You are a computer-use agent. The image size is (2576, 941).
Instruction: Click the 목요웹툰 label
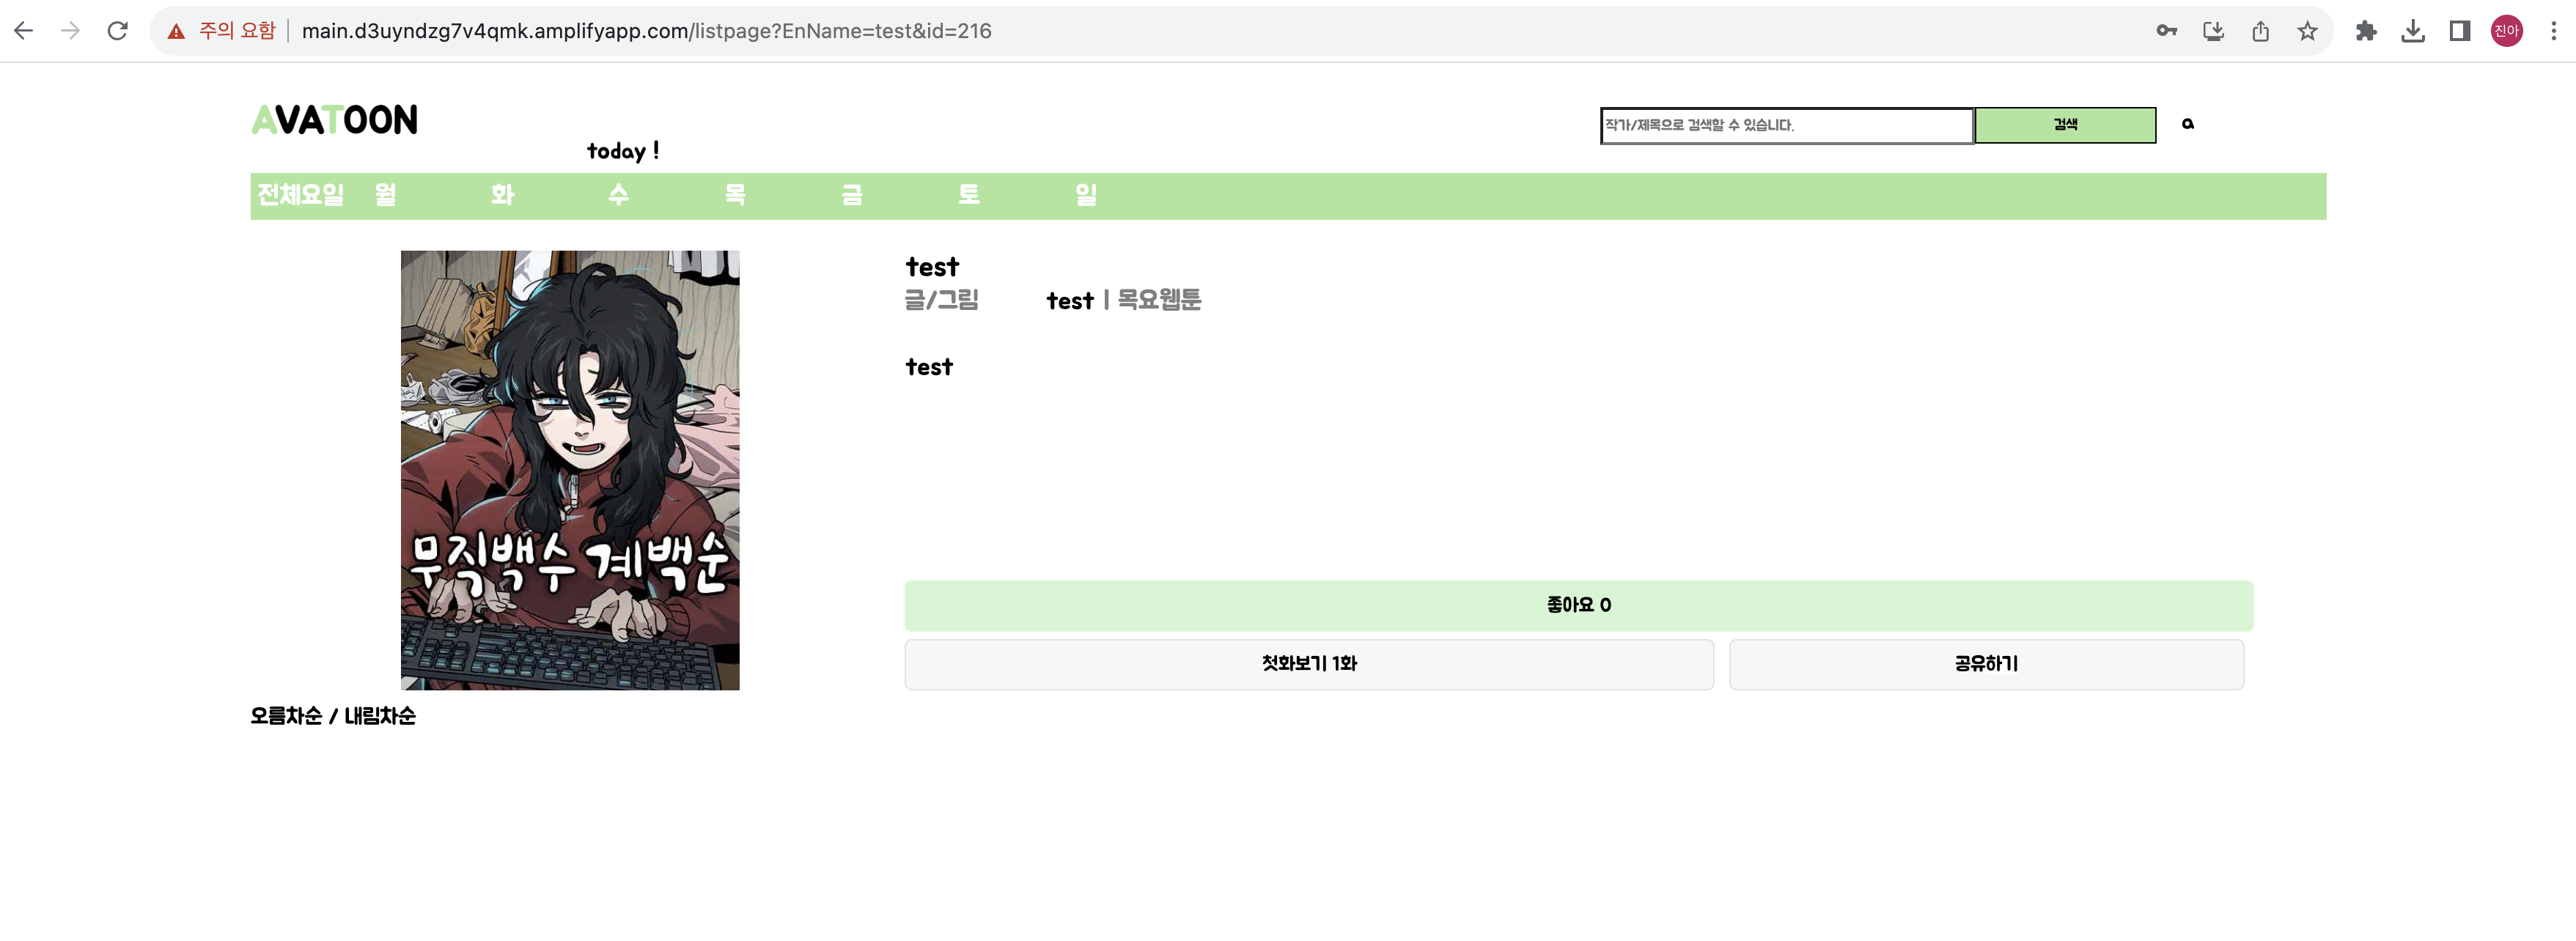(x=1159, y=300)
